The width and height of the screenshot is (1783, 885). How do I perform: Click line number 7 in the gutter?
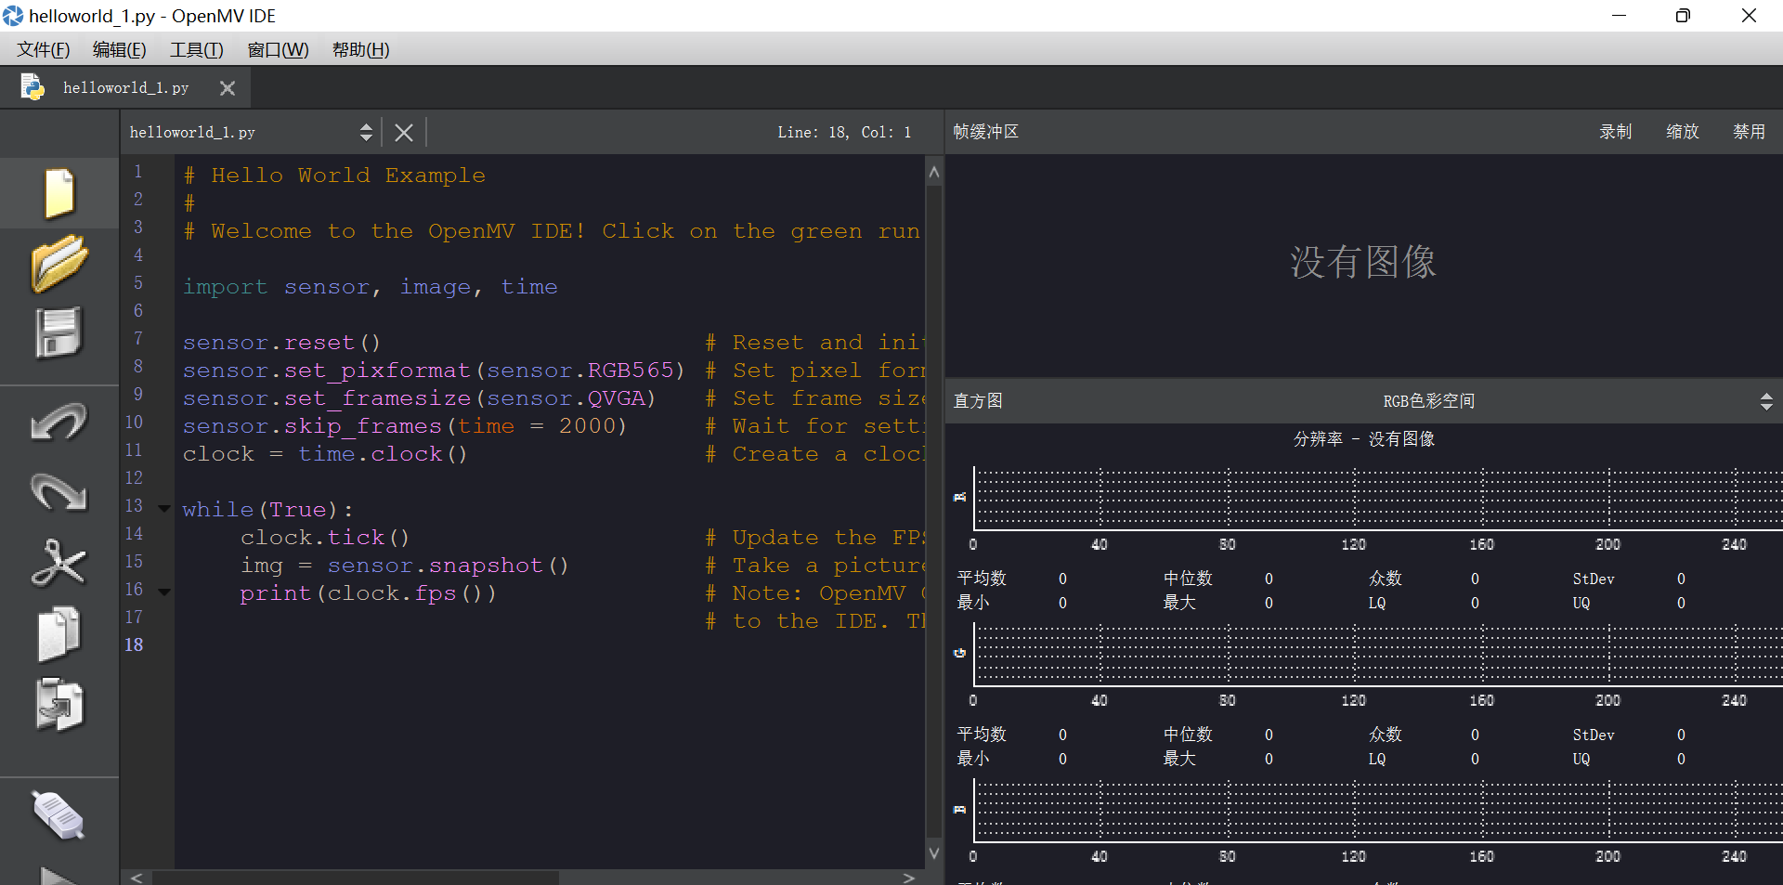[137, 338]
